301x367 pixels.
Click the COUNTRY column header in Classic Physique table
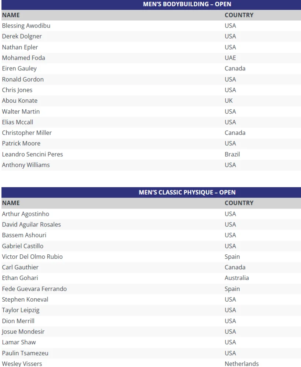click(x=239, y=203)
